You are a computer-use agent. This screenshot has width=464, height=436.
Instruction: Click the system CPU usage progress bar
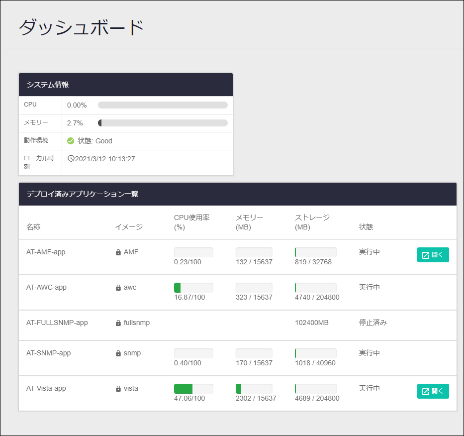[x=163, y=105]
